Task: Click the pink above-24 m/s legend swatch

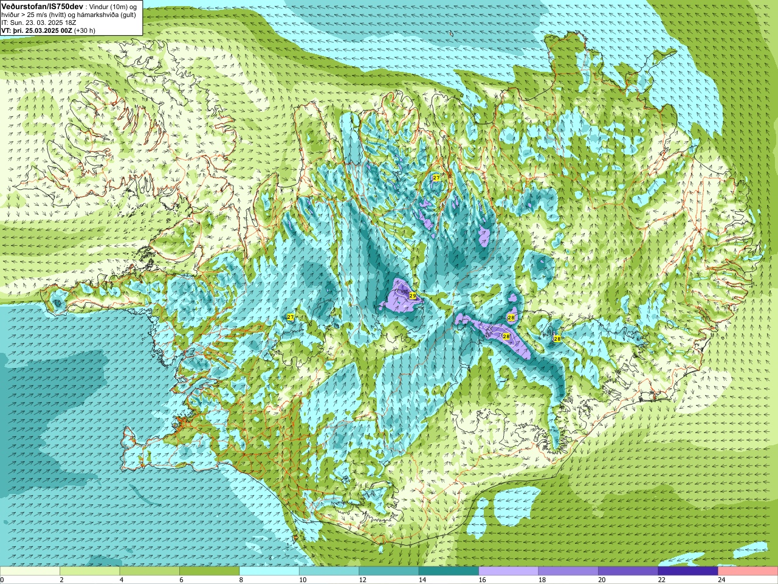Action: pyautogui.click(x=748, y=571)
